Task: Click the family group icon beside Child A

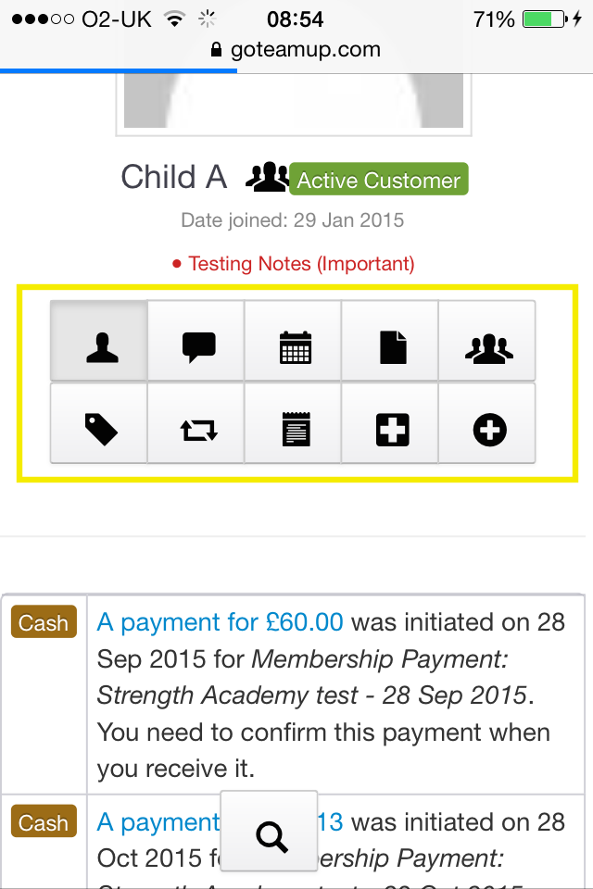Action: 267,177
